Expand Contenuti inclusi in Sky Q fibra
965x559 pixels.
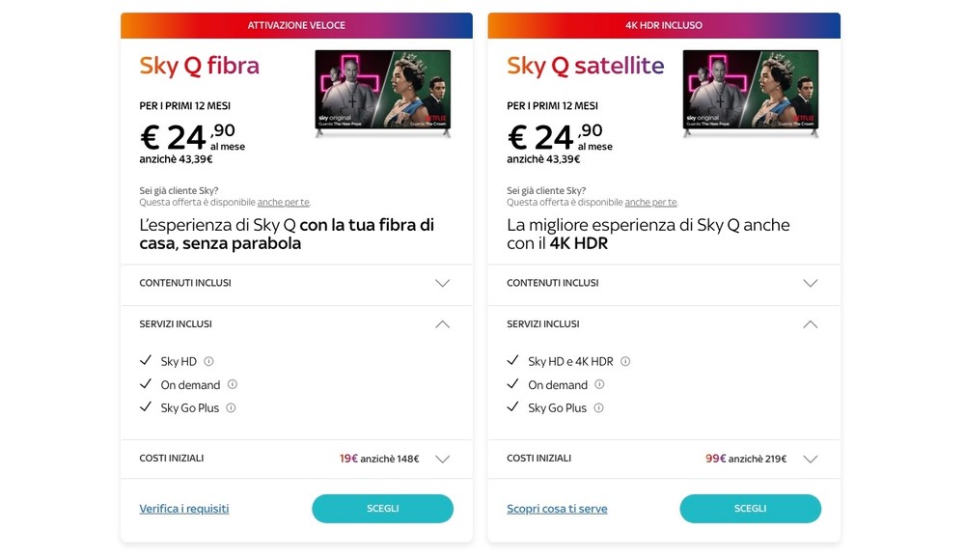(296, 283)
